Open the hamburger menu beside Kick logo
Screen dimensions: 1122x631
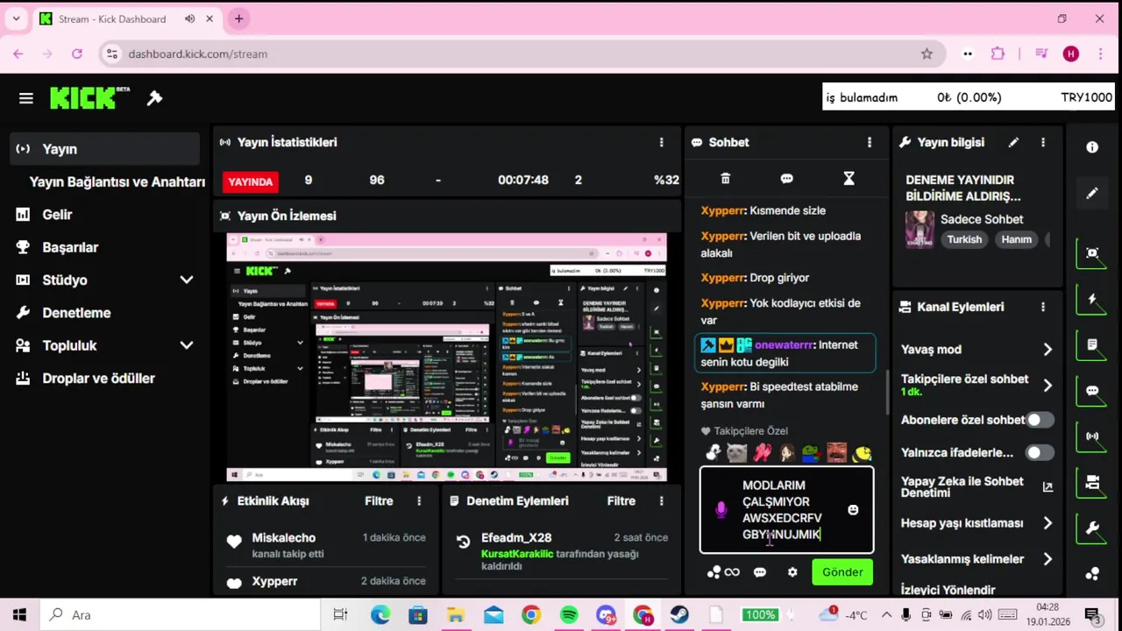click(x=26, y=98)
